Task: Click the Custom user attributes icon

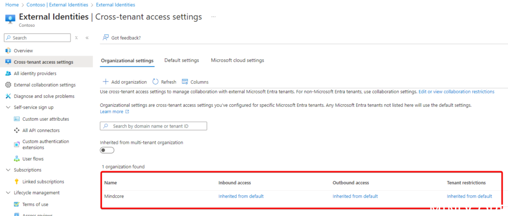Action: (x=17, y=119)
